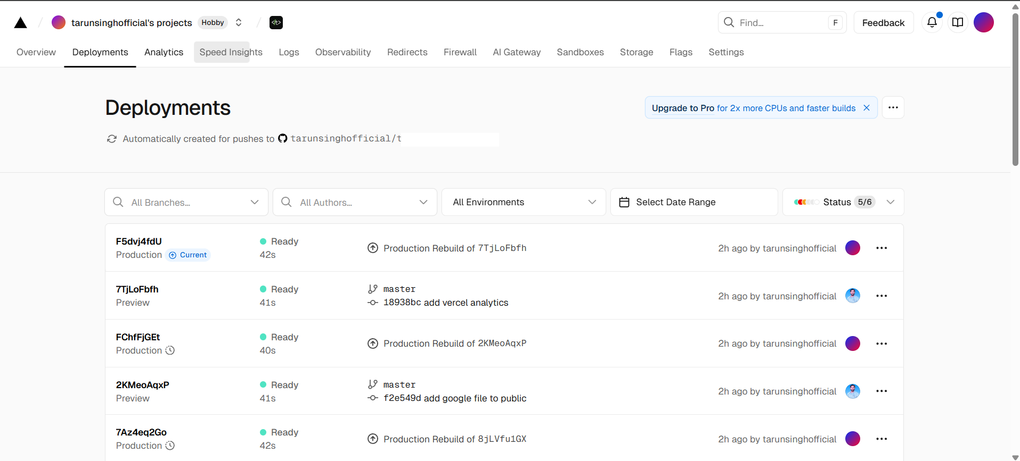The height and width of the screenshot is (461, 1020).
Task: Expand the Status 5/6 filter
Action: [x=843, y=202]
